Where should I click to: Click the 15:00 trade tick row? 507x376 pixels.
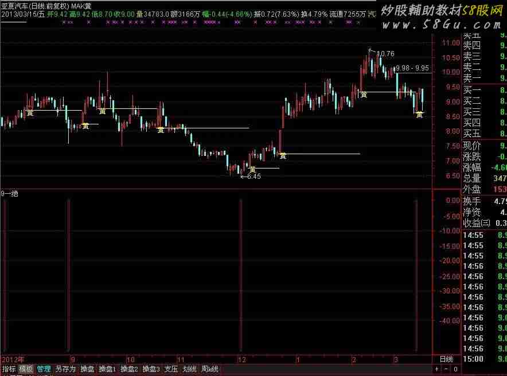click(x=485, y=359)
